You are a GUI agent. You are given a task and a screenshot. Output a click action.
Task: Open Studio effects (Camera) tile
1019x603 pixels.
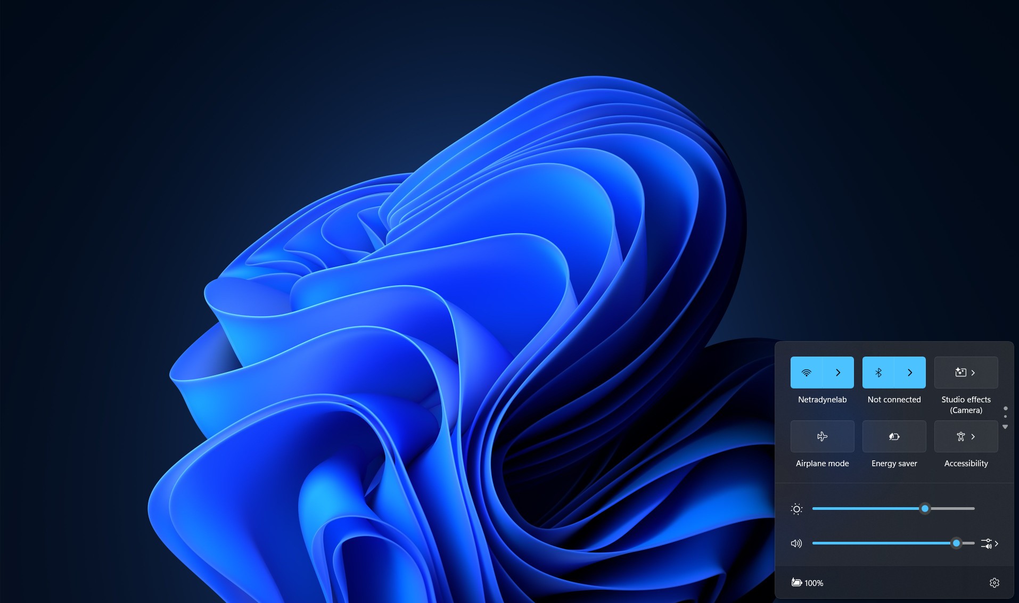coord(966,373)
